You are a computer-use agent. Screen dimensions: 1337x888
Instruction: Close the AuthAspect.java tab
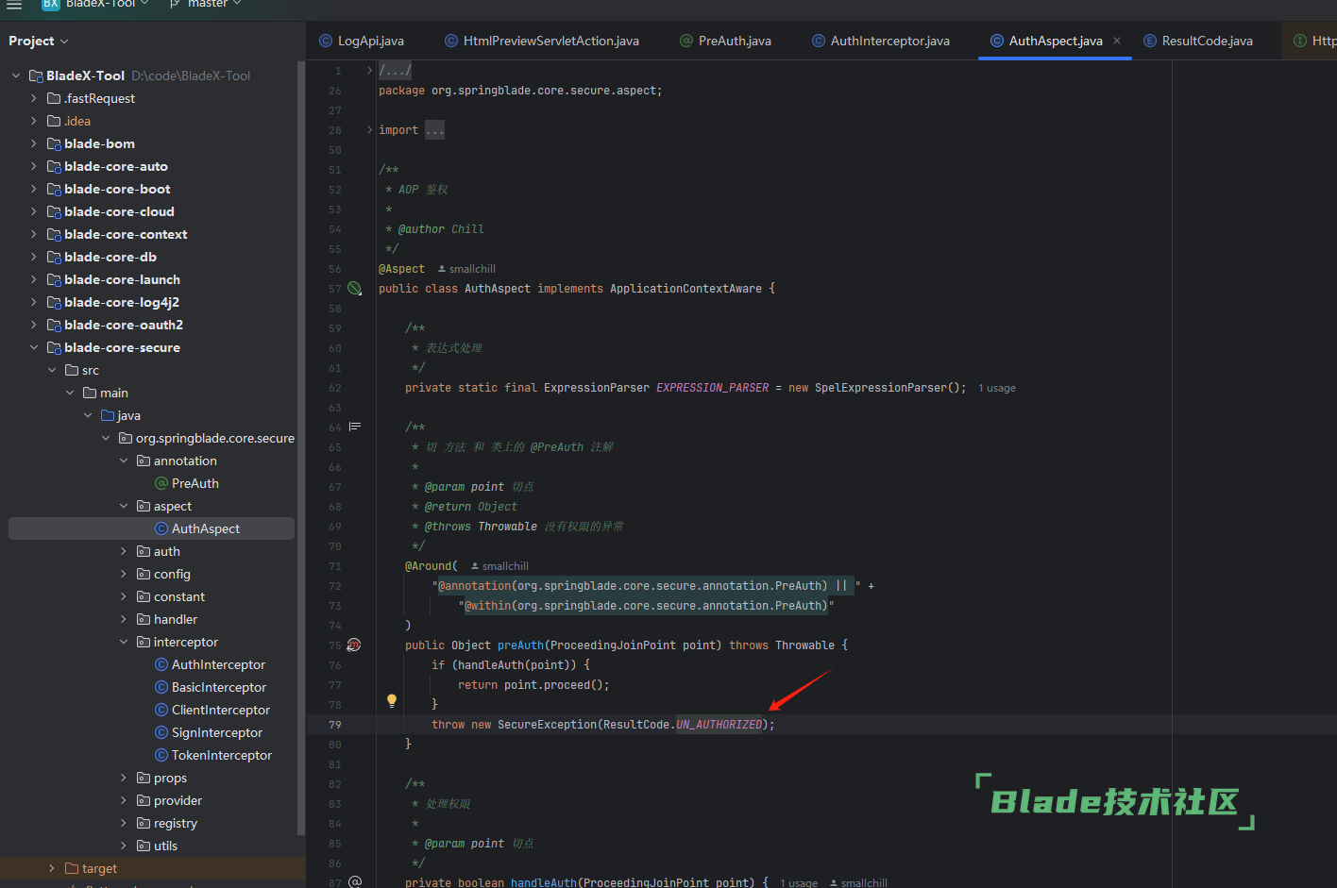(x=1117, y=41)
